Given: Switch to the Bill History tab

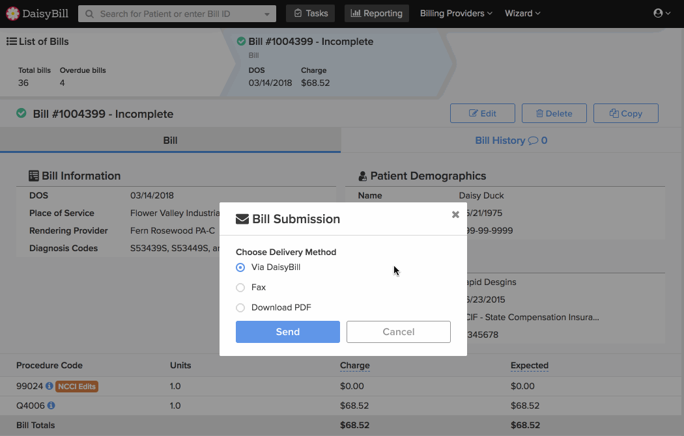Looking at the screenshot, I should tap(511, 141).
